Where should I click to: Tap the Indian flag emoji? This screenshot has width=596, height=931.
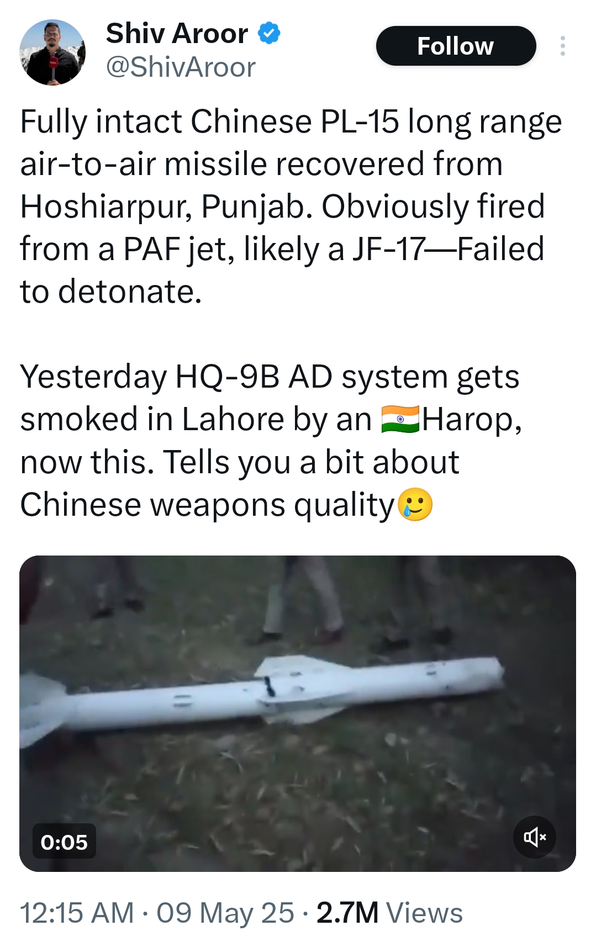point(400,420)
